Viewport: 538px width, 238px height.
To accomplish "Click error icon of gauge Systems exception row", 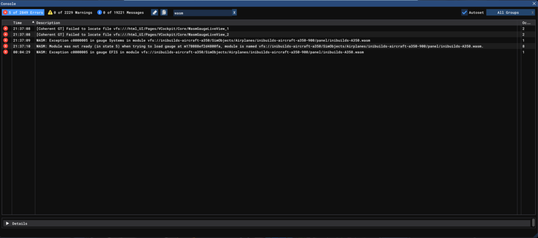I will pos(6,40).
